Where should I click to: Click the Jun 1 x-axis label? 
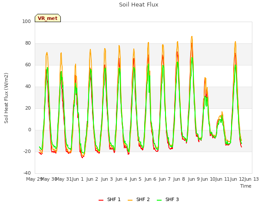(x=78, y=179)
